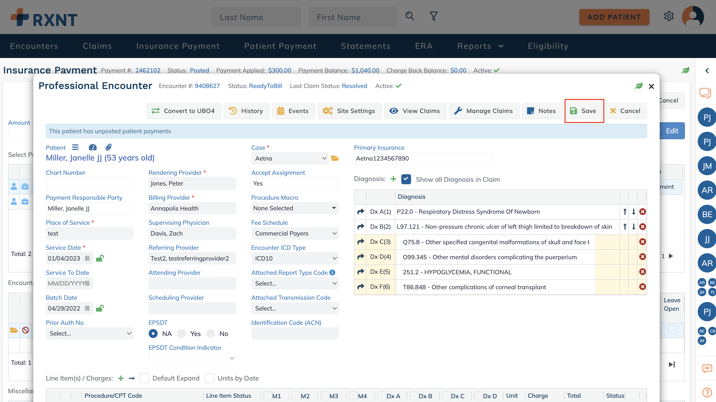
Task: Open the Statements tab
Action: click(366, 46)
